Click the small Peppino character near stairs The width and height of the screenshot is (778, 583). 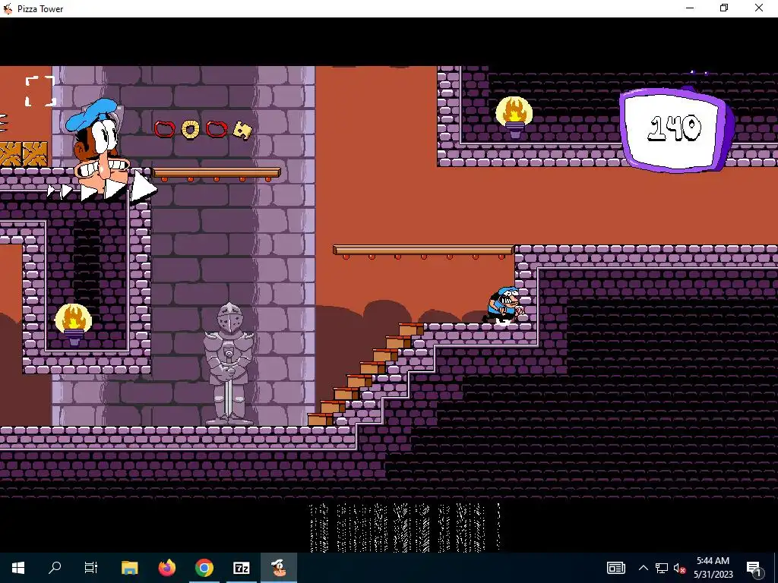tap(503, 306)
